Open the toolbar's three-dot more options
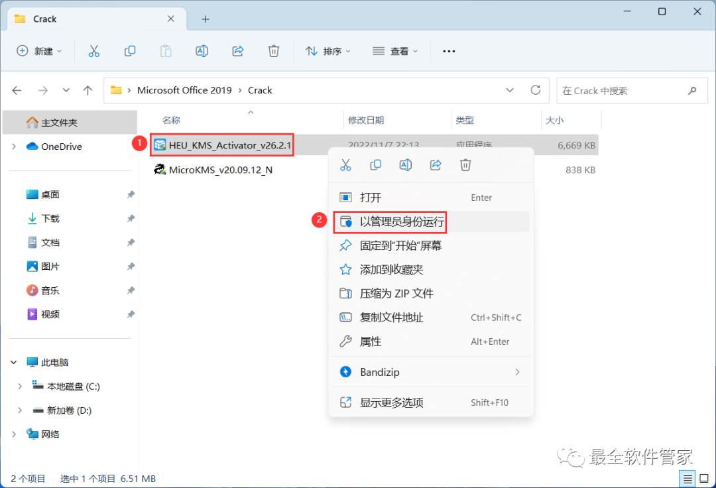Image resolution: width=716 pixels, height=488 pixels. [x=449, y=51]
